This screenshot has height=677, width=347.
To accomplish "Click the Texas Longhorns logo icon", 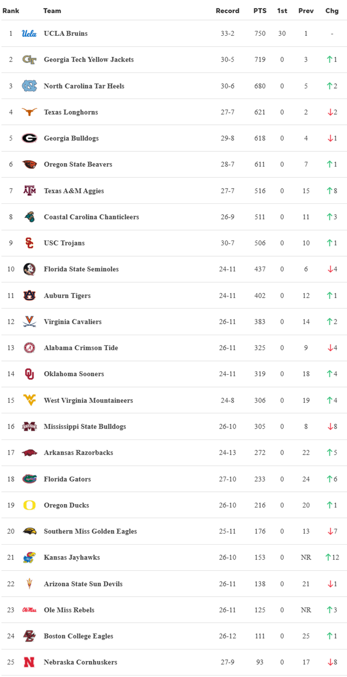I will (29, 112).
